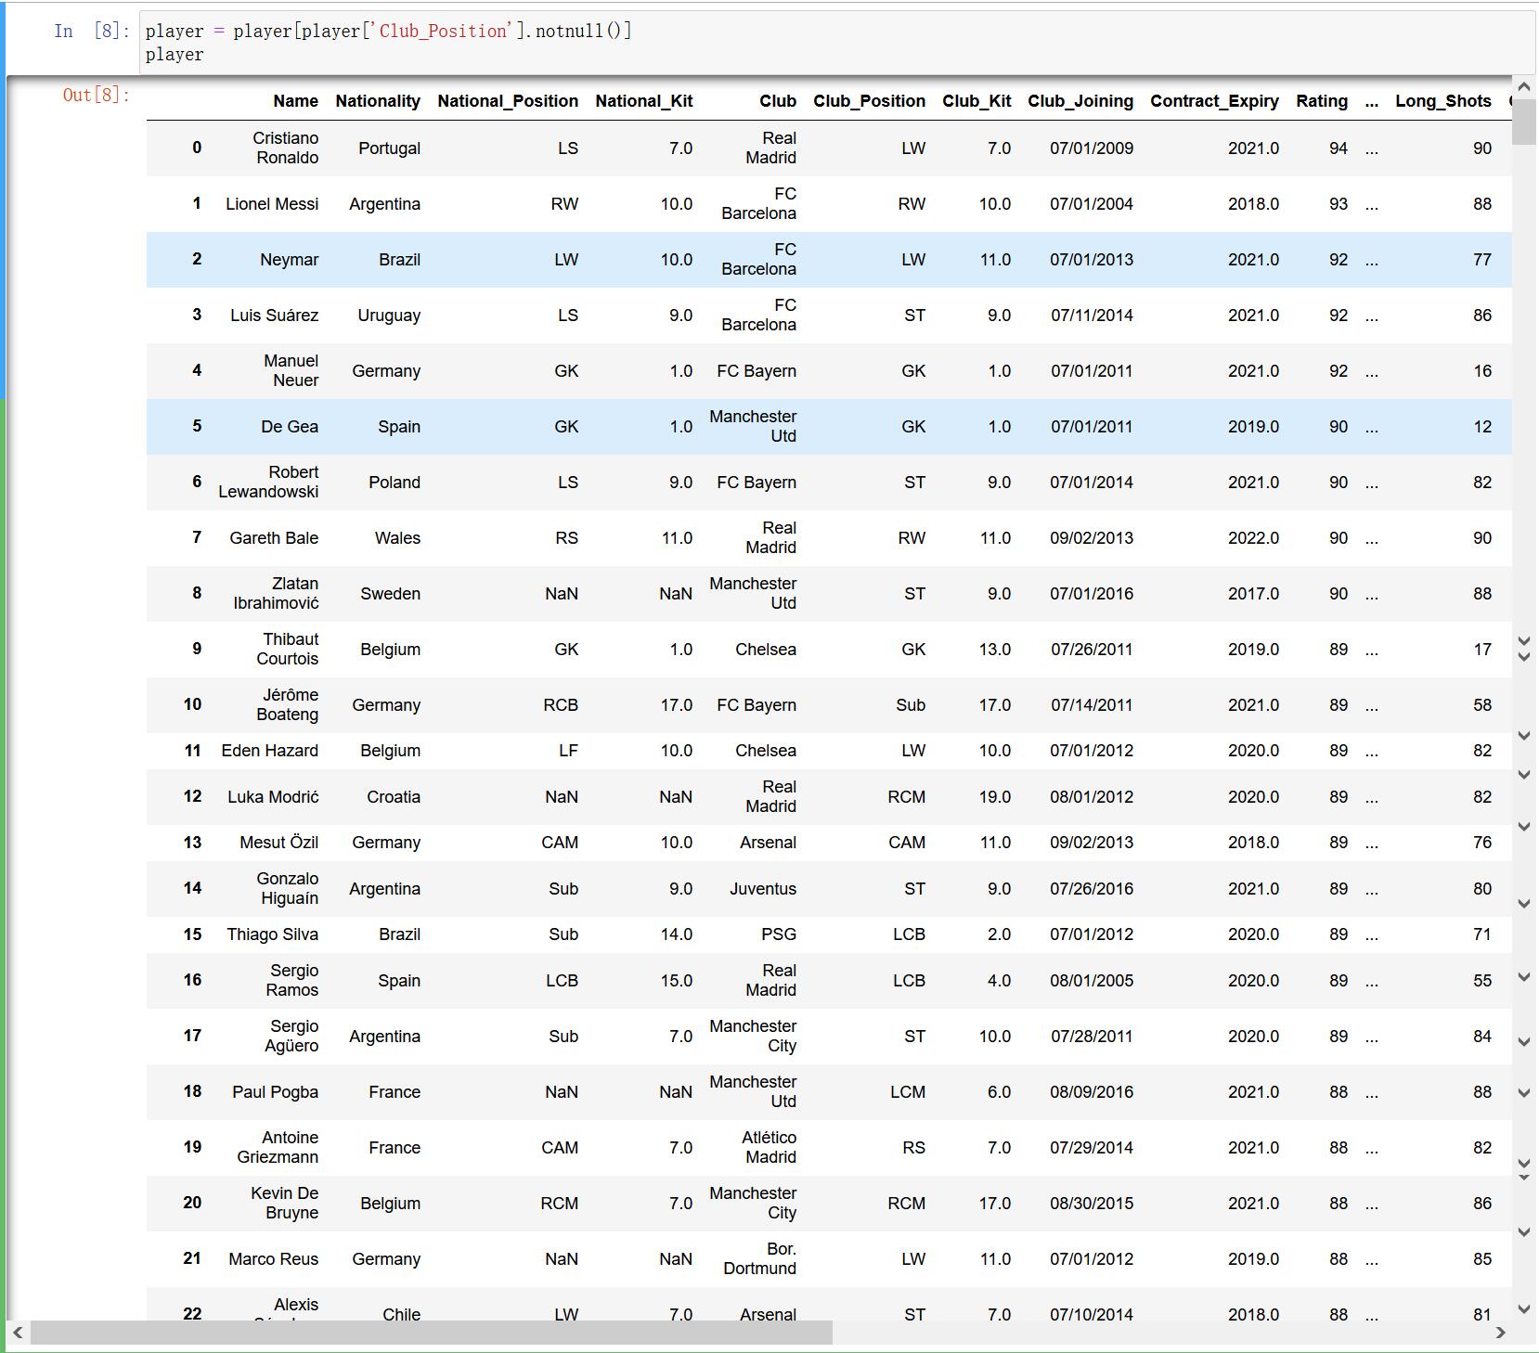Click the Portugal nationality cell

click(389, 148)
